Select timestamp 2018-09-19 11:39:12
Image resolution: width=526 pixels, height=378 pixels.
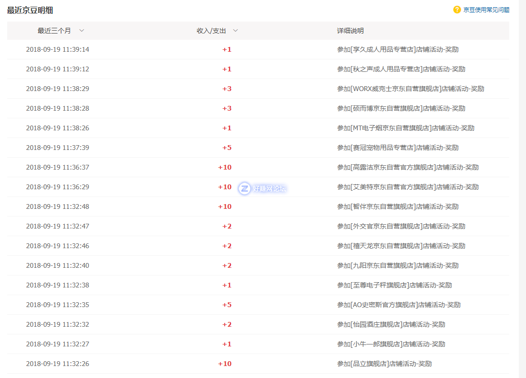pyautogui.click(x=57, y=69)
